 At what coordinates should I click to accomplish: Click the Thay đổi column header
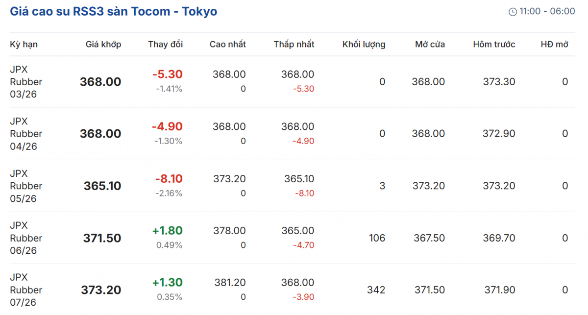(x=165, y=45)
